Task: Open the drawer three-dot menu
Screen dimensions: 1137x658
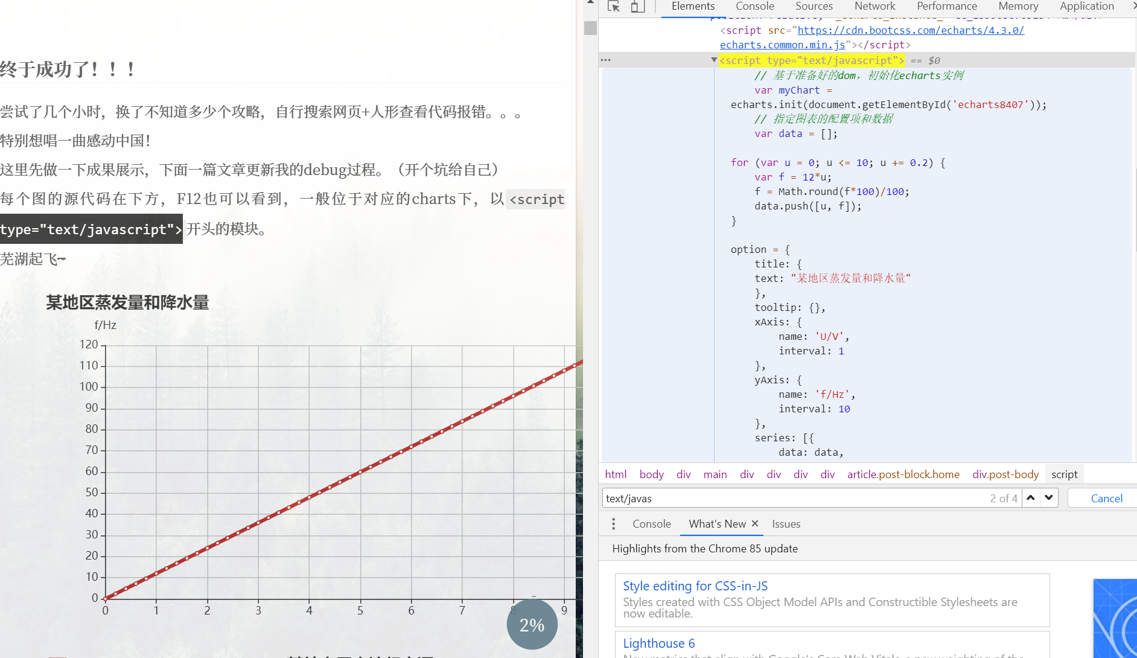Action: click(x=613, y=524)
